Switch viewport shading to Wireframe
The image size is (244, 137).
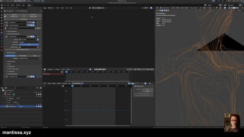click(x=232, y=8)
